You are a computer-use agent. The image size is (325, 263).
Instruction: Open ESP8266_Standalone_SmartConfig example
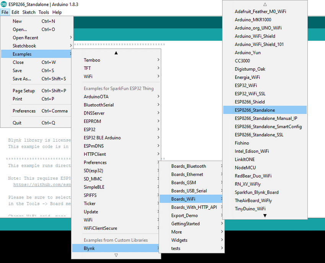pyautogui.click(x=265, y=127)
